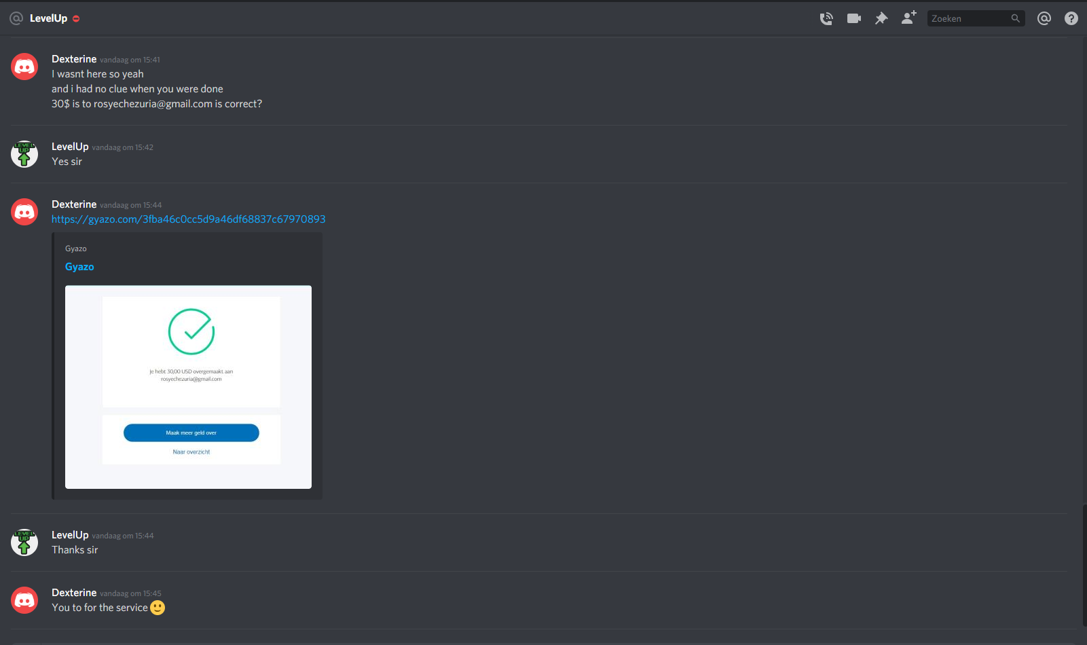Viewport: 1087px width, 645px height.
Task: Open the gyazo.com screenshot link
Action: pos(189,219)
